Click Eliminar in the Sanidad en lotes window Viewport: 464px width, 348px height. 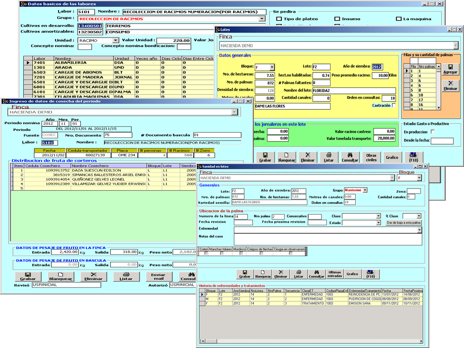click(280, 274)
